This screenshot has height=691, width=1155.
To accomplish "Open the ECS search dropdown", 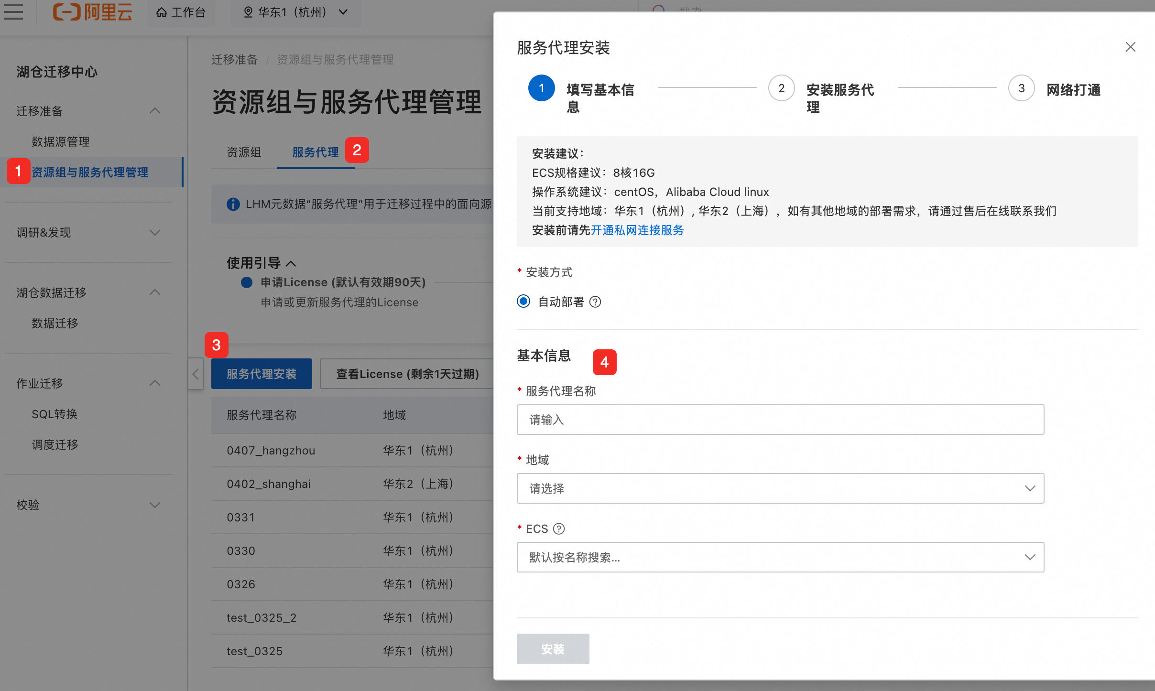I will coord(780,557).
